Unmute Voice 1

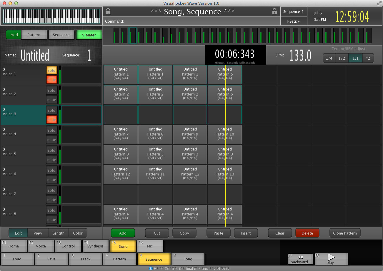pos(51,80)
